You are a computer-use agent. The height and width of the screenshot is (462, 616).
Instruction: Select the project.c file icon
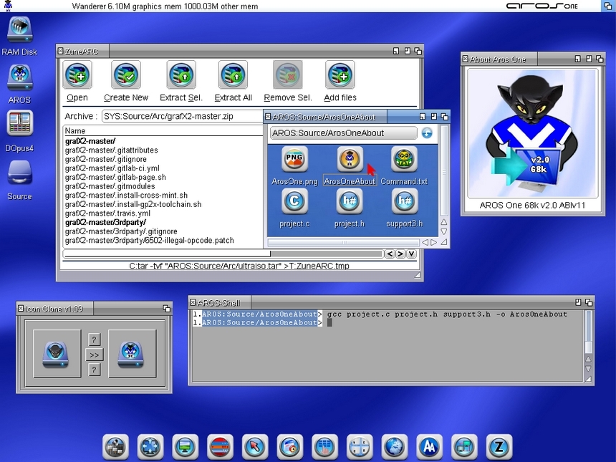pyautogui.click(x=294, y=201)
